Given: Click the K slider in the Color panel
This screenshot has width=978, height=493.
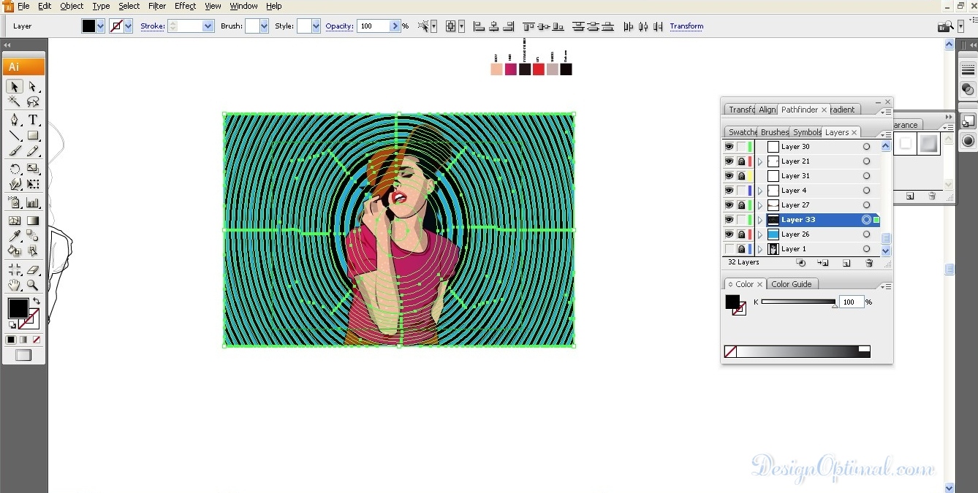Looking at the screenshot, I should (798, 302).
